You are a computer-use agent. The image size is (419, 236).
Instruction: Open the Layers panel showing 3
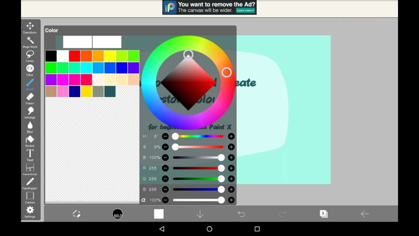pyautogui.click(x=324, y=213)
